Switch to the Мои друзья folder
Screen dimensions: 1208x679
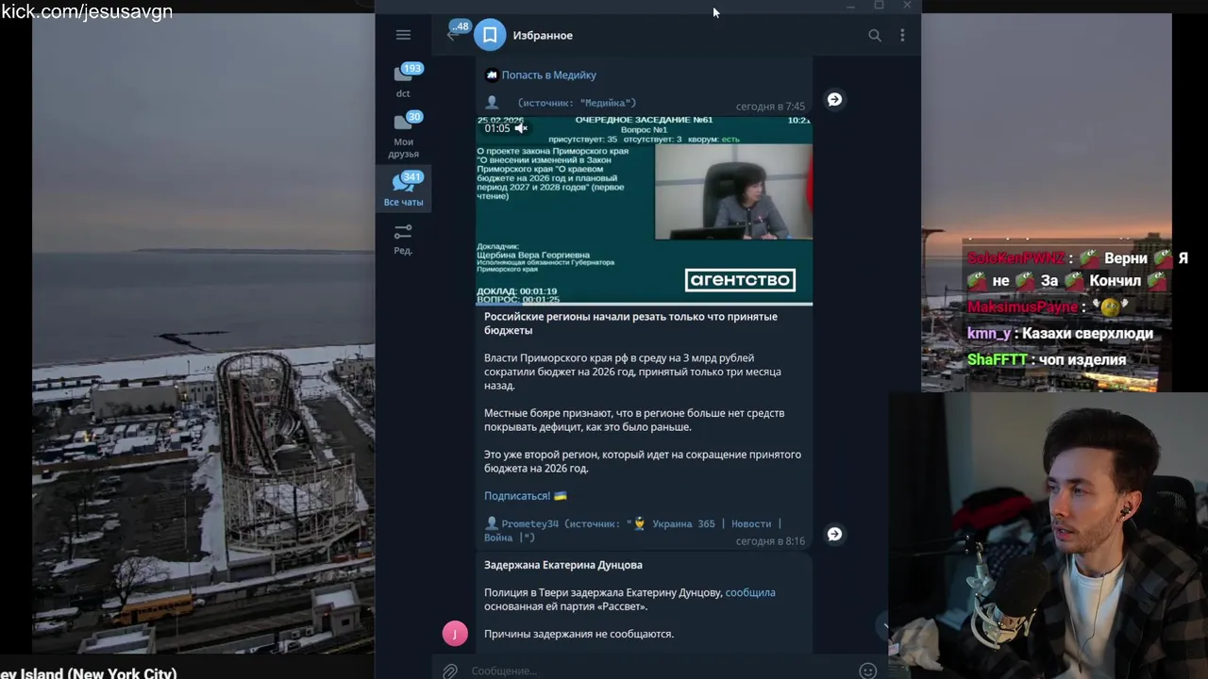tap(403, 136)
